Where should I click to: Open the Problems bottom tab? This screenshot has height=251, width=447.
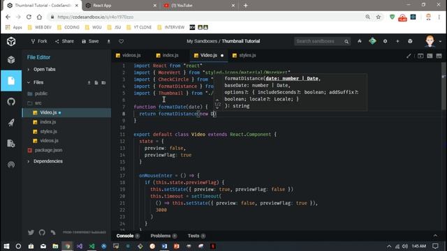[x=163, y=236]
